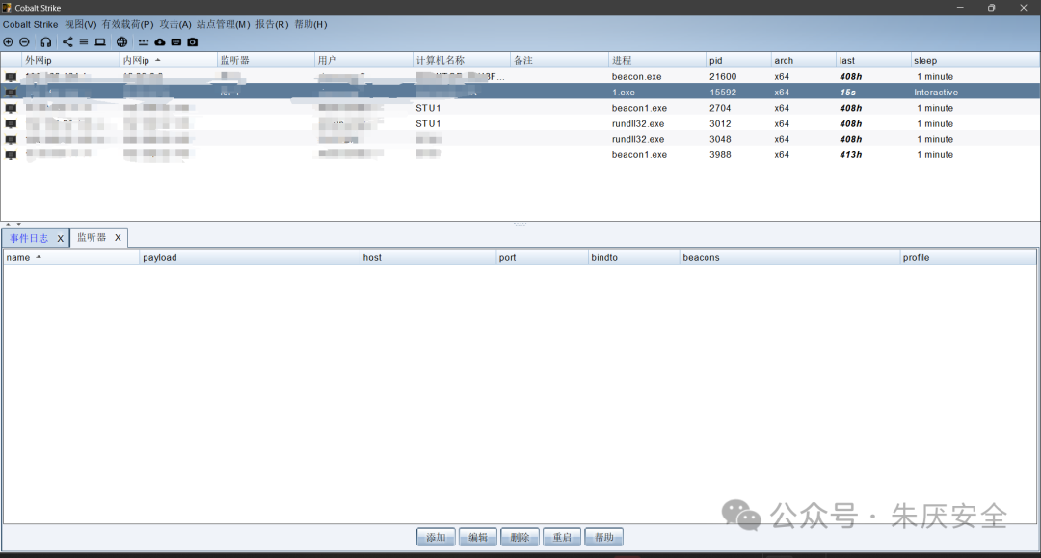
Task: Click the beacon icon of pid 3012 row
Action: (11, 124)
